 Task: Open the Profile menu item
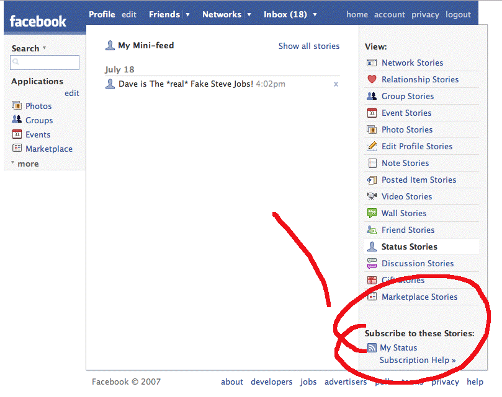tap(102, 14)
